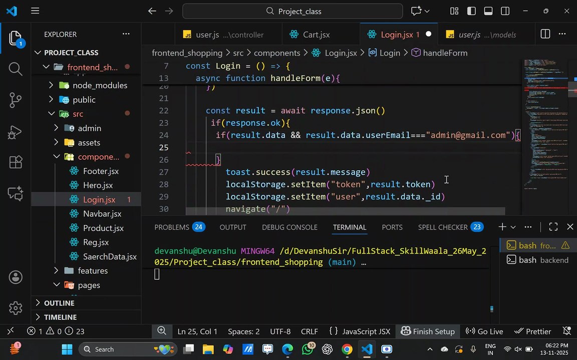Viewport: 577px width, 360px height.
Task: Open the zoom icon in status bar
Action: coord(162,330)
